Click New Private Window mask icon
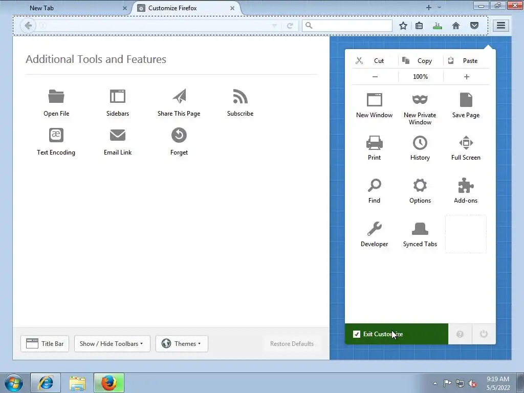The height and width of the screenshot is (393, 524). [x=420, y=100]
